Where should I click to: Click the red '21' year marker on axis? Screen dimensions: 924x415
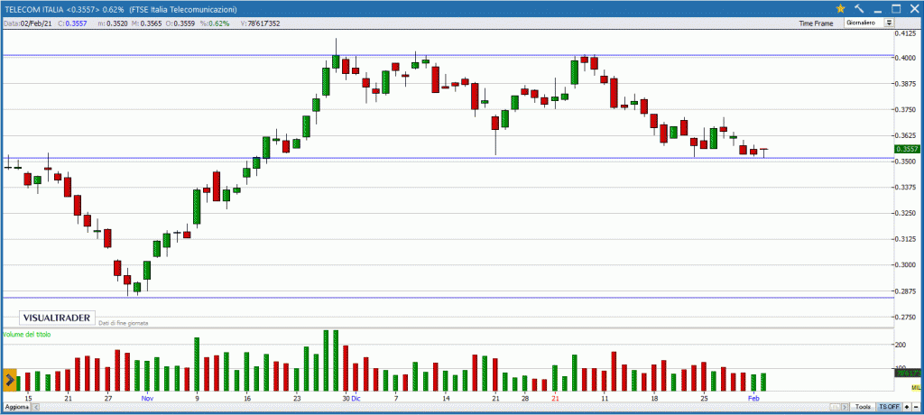(555, 398)
